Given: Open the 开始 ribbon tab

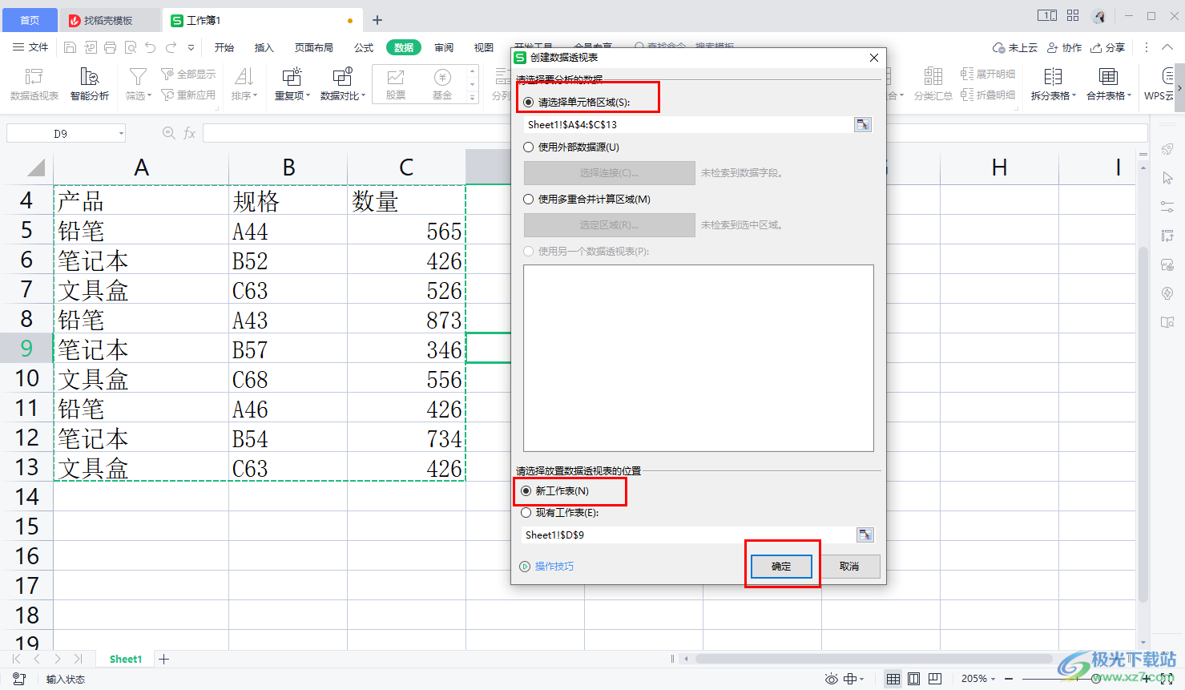Looking at the screenshot, I should pos(224,47).
